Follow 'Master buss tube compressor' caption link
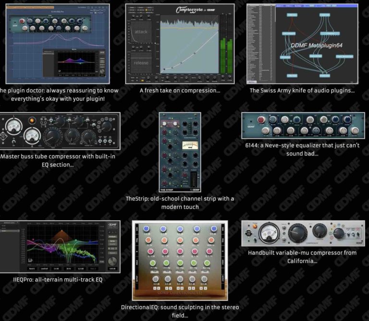369x321 pixels. tap(58, 160)
